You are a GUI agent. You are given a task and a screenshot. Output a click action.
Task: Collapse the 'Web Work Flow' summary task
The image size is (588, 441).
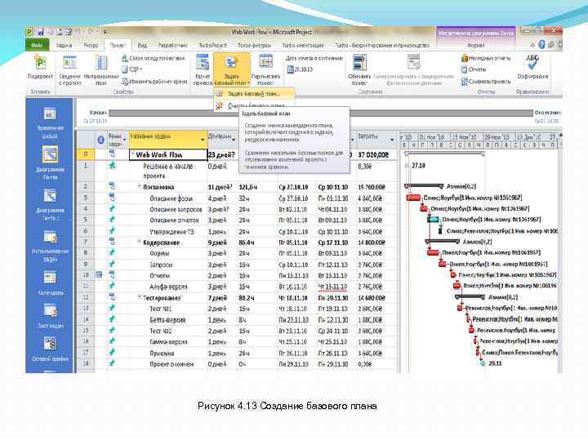[133, 154]
